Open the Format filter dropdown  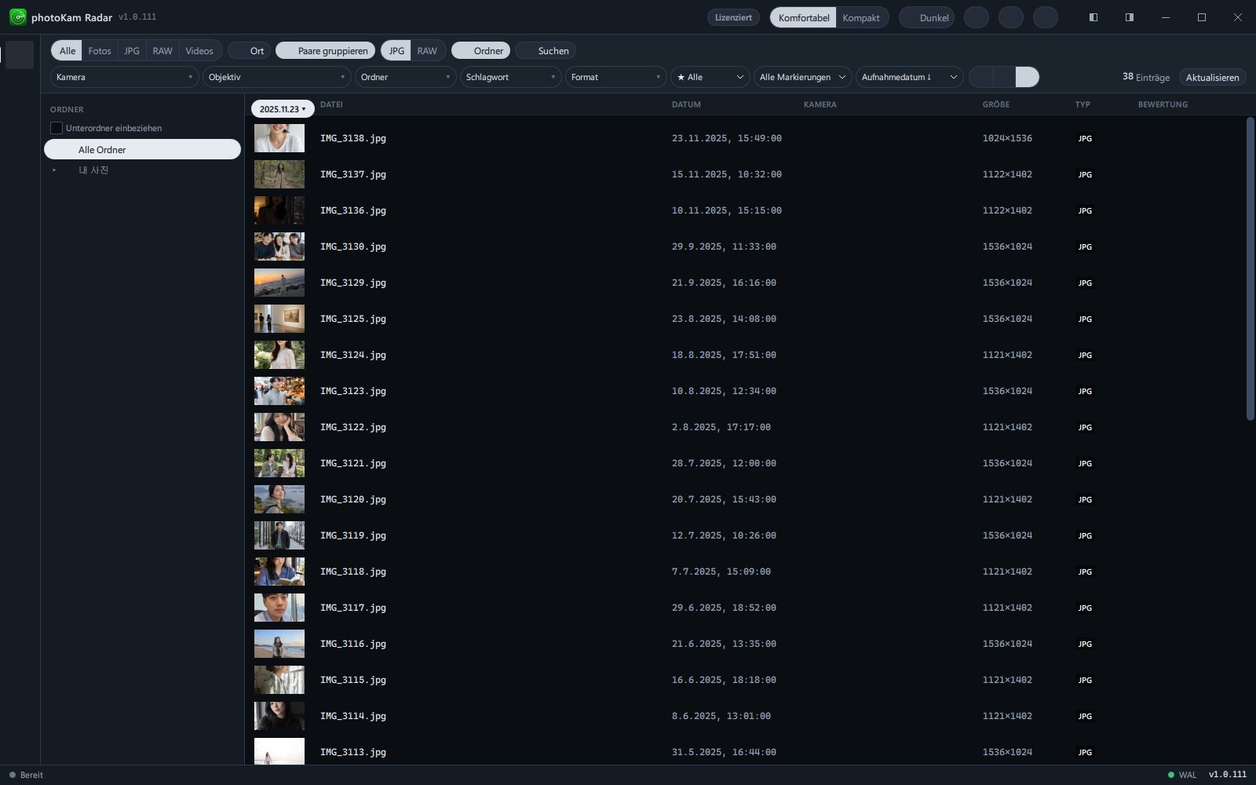tap(615, 77)
